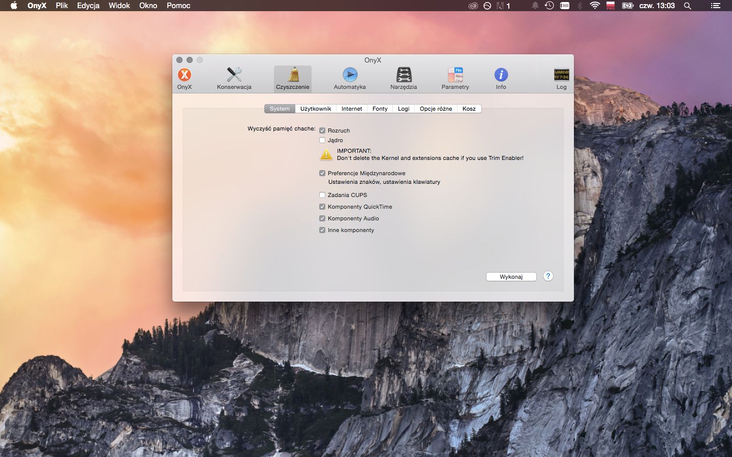The height and width of the screenshot is (457, 732).
Task: Uncheck the Rozruch checkbox
Action: pyautogui.click(x=322, y=130)
